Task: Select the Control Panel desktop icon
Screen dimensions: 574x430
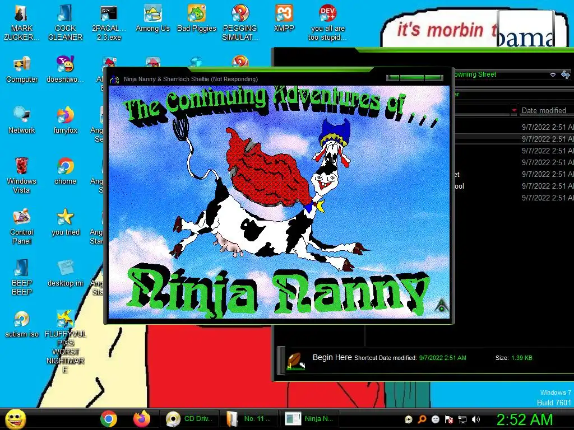Action: point(22,226)
